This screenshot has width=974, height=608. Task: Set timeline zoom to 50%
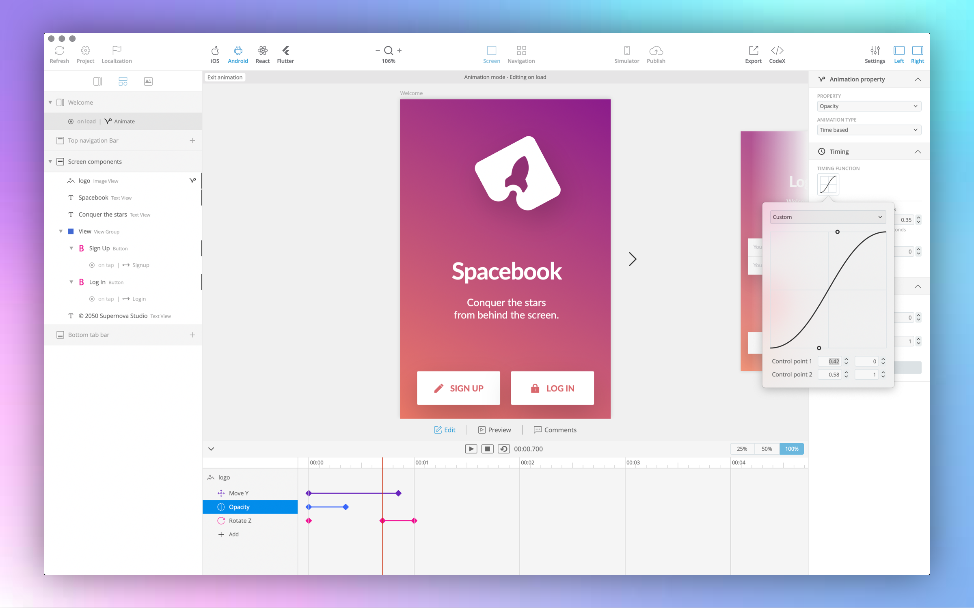tap(766, 449)
